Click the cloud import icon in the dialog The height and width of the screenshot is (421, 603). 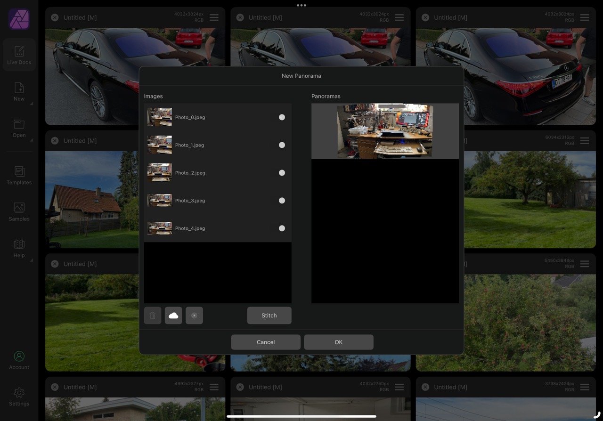(173, 316)
